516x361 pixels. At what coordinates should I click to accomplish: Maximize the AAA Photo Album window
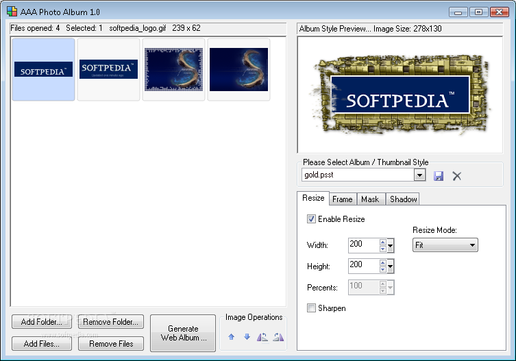coord(478,12)
